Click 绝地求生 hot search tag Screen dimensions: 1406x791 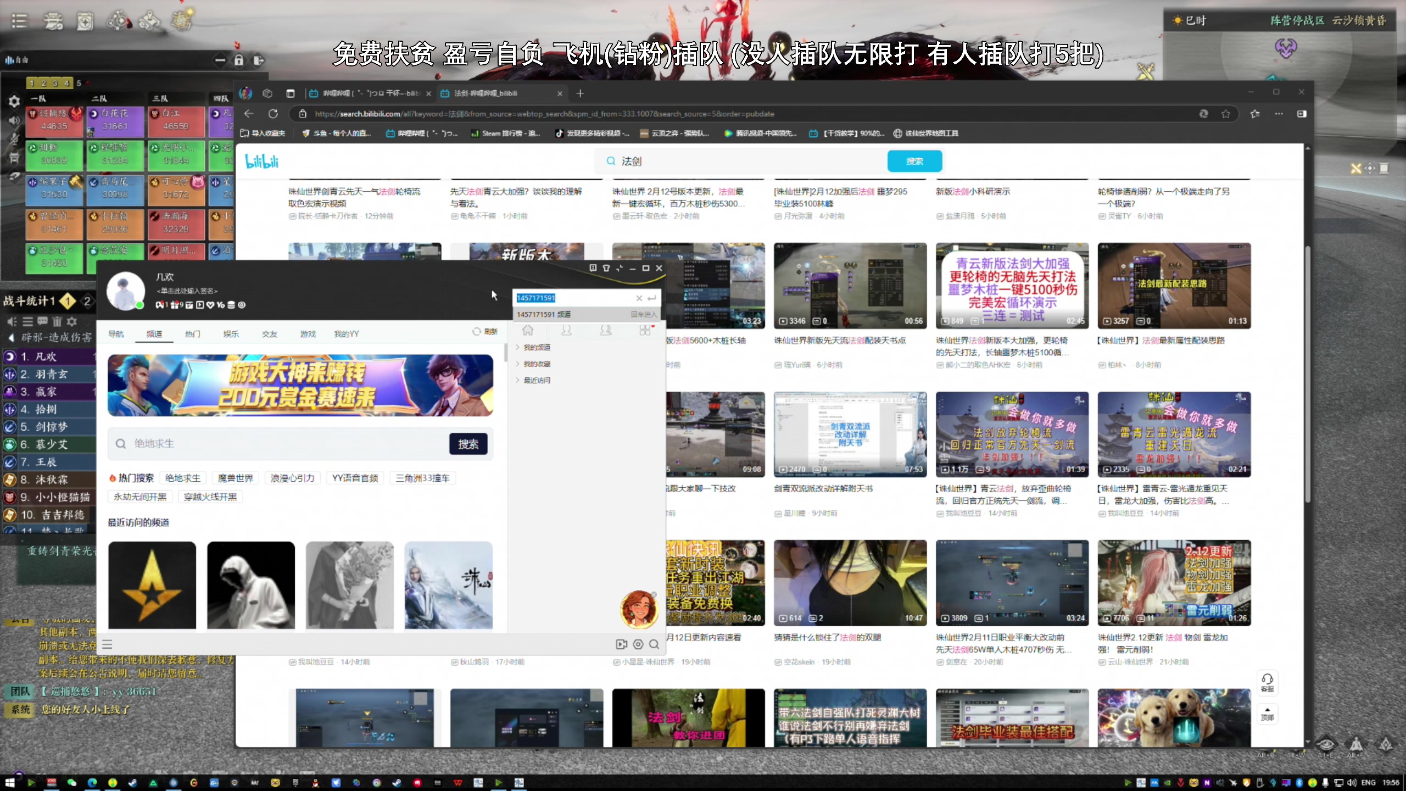click(183, 478)
